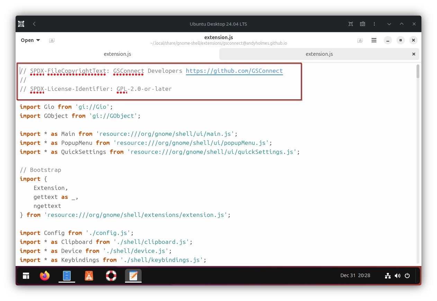
Task: Open the virtual keyboard shortcuts icon
Action: tap(362, 24)
